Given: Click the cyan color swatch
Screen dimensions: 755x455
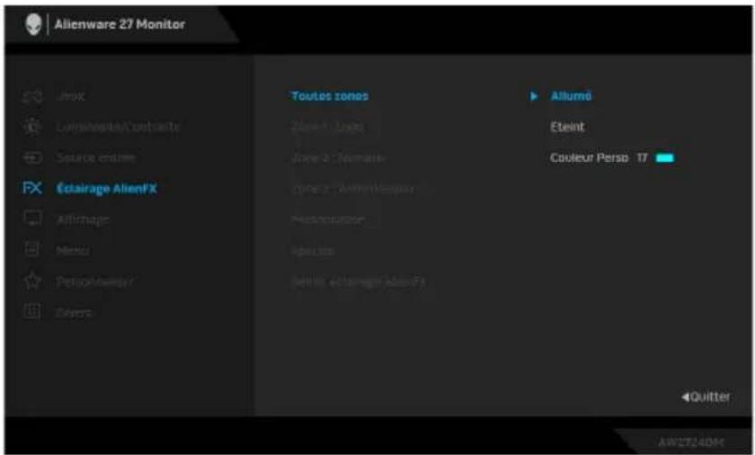Looking at the screenshot, I should point(665,158).
